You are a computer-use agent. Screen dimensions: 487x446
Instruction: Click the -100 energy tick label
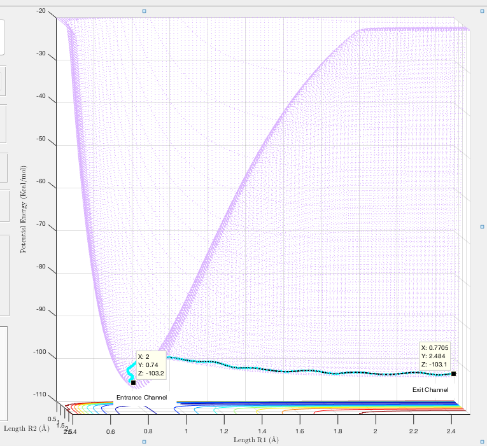pyautogui.click(x=39, y=352)
